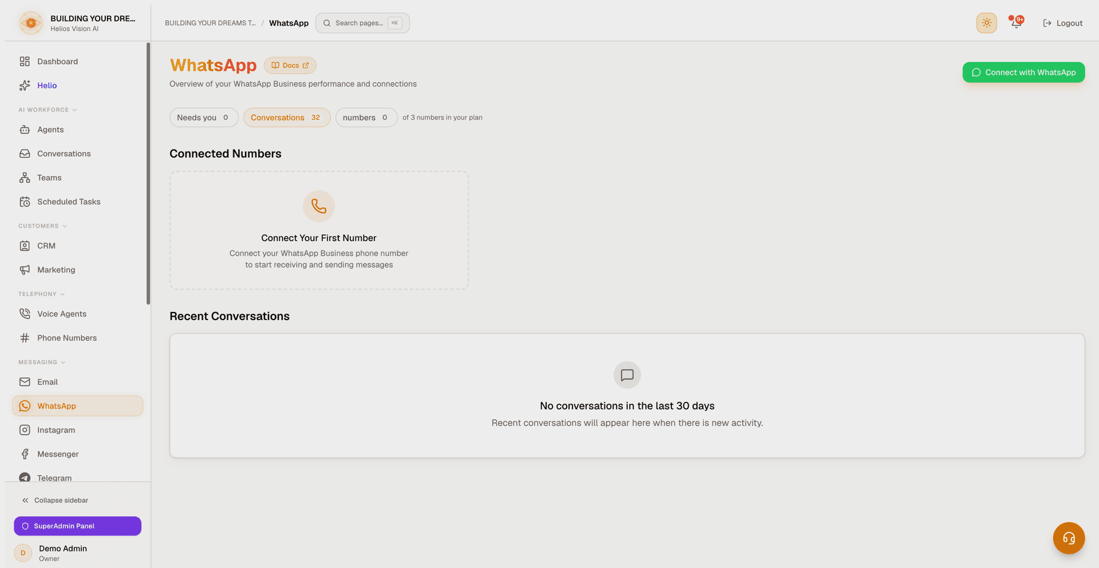Click the Voice Agents phone icon
1099x568 pixels.
[25, 314]
